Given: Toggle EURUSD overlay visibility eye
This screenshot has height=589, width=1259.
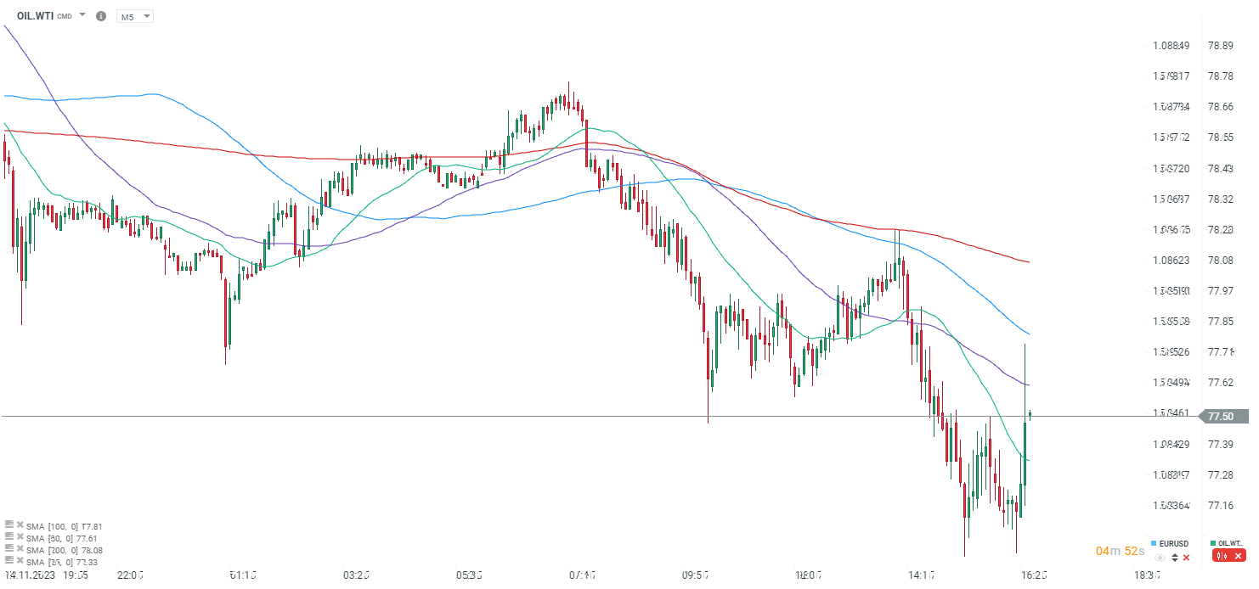Looking at the screenshot, I should [1160, 558].
